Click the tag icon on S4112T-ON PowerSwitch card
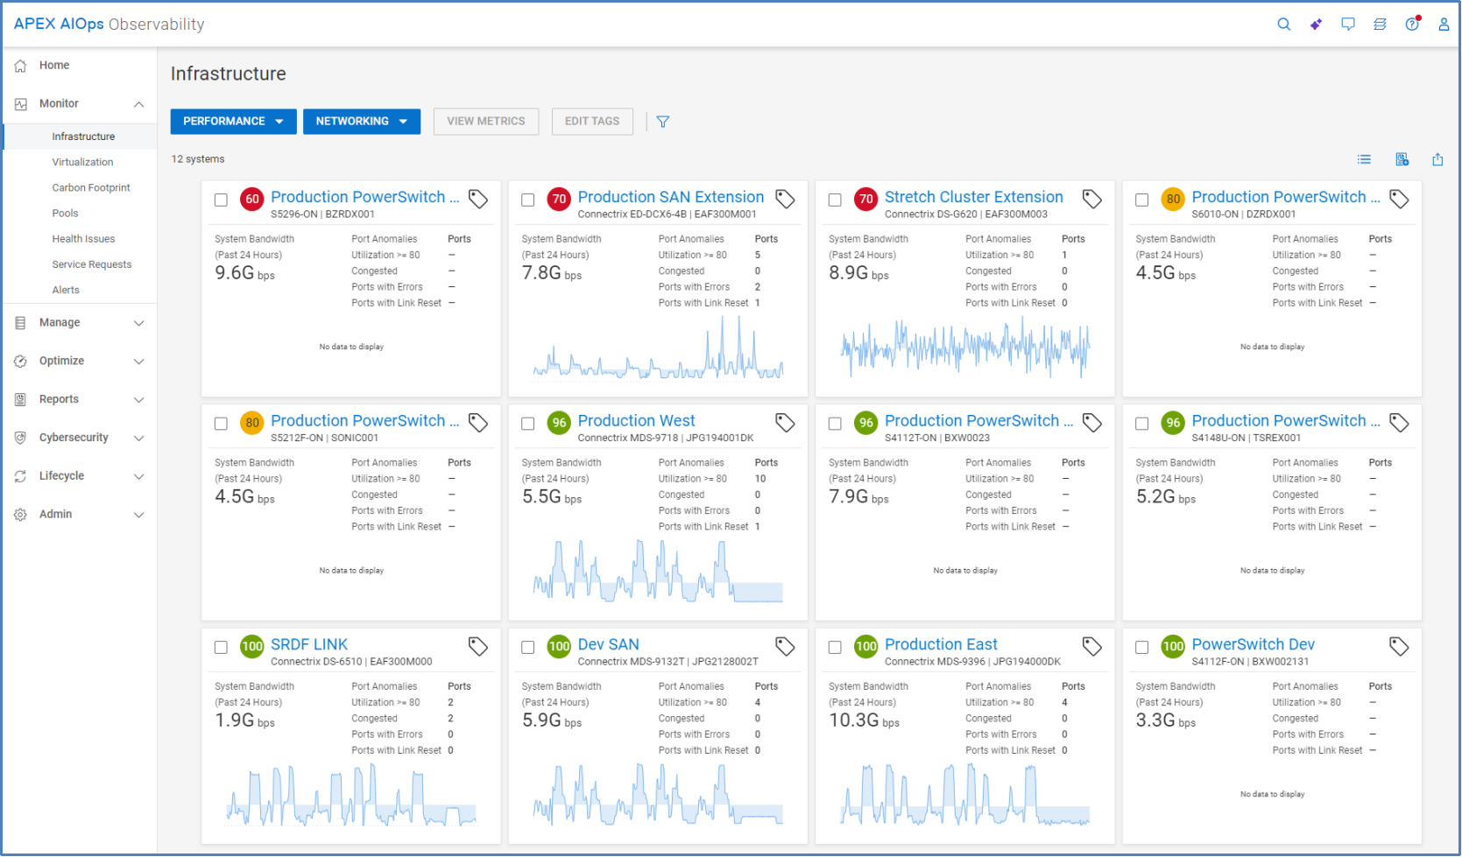Image resolution: width=1462 pixels, height=857 pixels. click(1092, 423)
